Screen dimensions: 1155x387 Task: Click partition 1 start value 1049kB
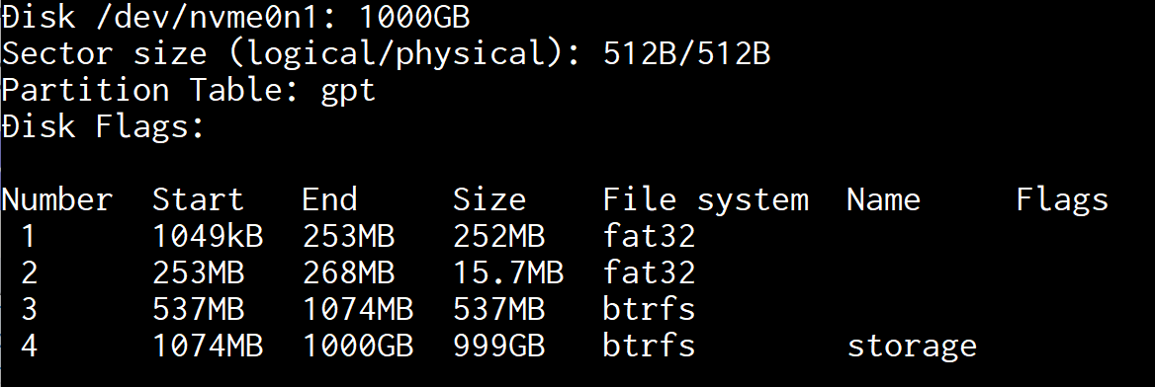click(x=208, y=236)
